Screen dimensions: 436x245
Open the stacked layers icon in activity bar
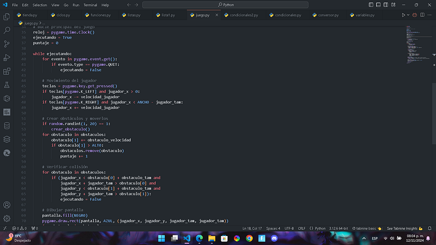point(7,139)
